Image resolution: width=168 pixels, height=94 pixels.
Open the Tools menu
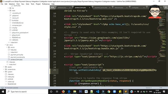[33, 4]
